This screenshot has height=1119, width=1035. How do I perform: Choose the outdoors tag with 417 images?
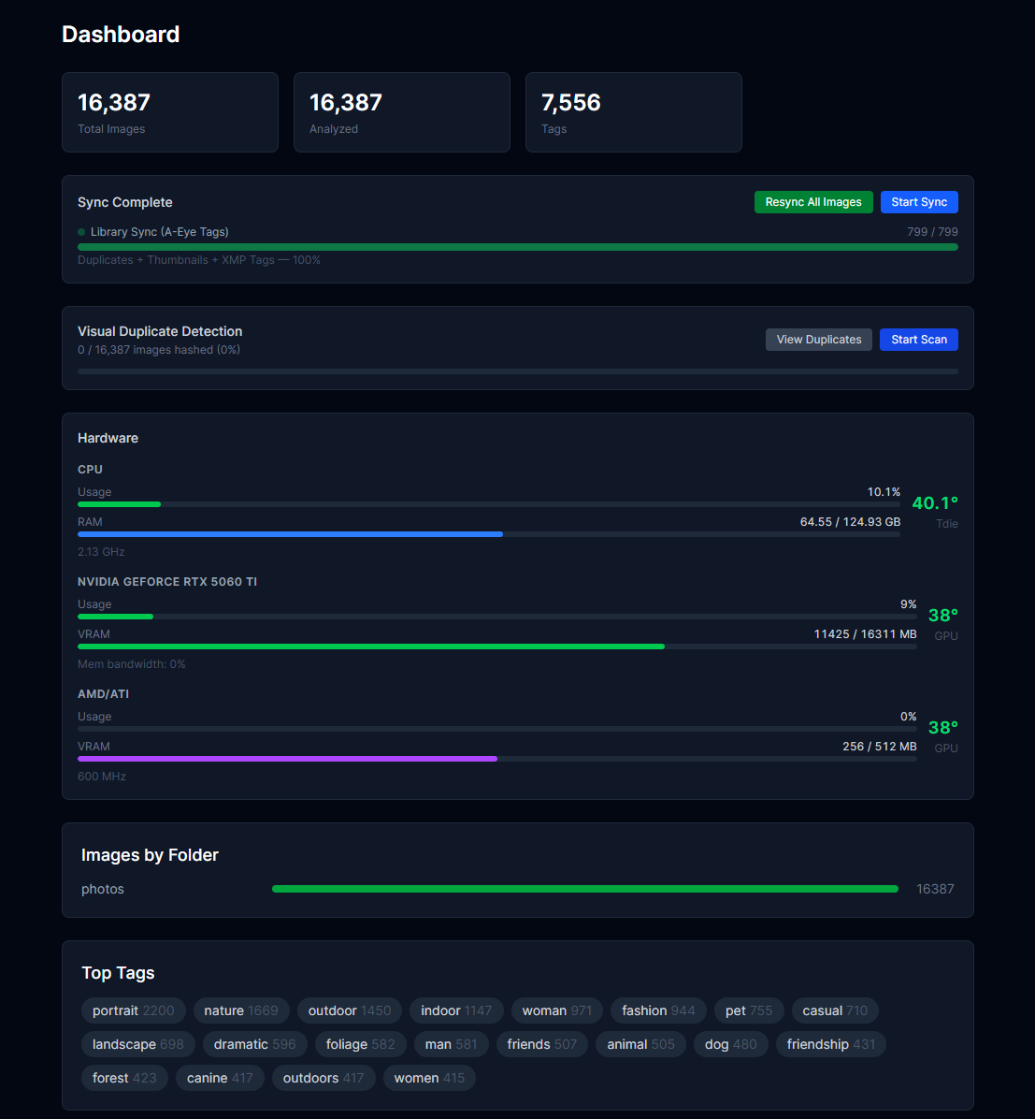point(323,1078)
